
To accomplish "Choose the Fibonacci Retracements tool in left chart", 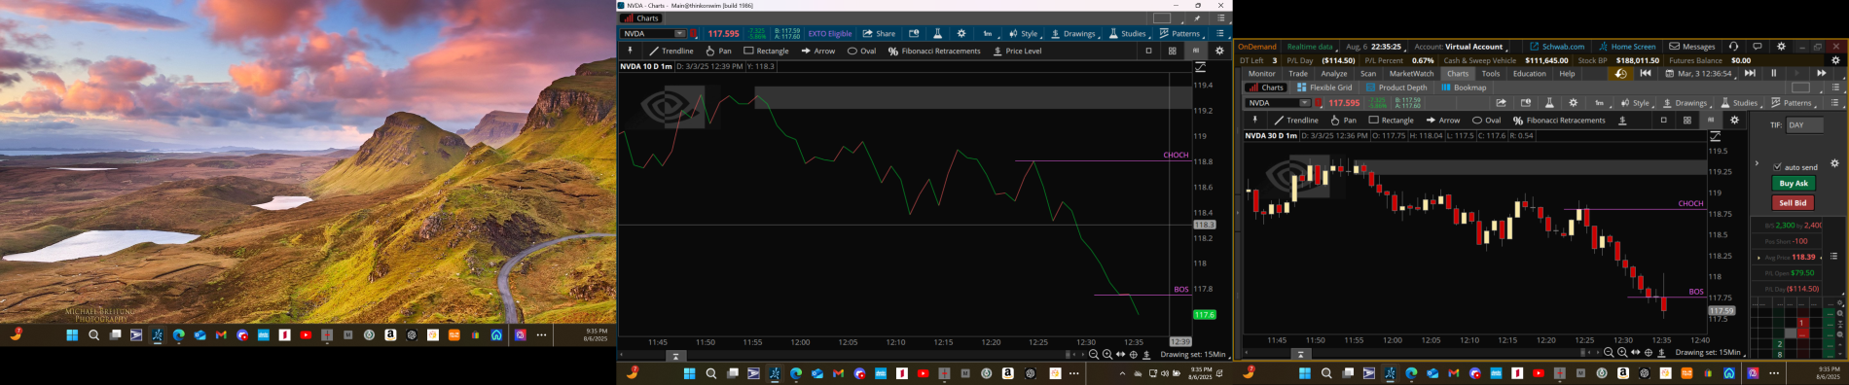I will point(934,51).
